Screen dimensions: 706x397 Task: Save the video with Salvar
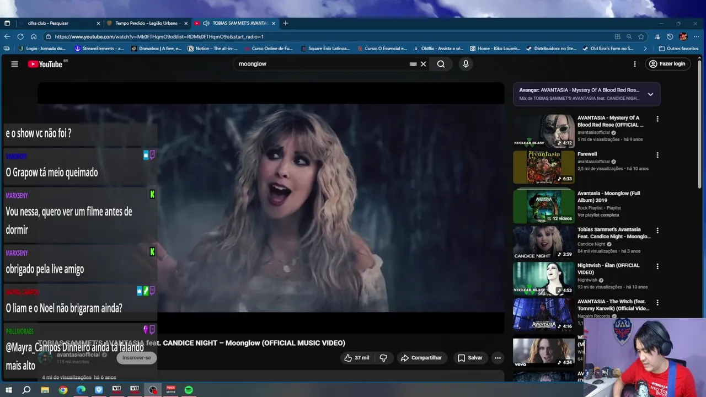470,358
